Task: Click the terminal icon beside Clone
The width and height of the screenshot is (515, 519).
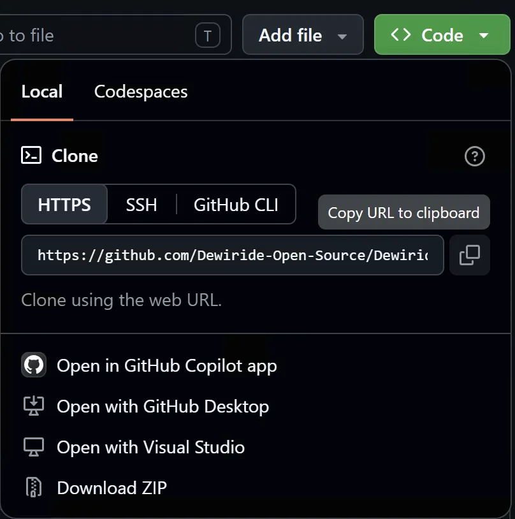Action: (31, 155)
